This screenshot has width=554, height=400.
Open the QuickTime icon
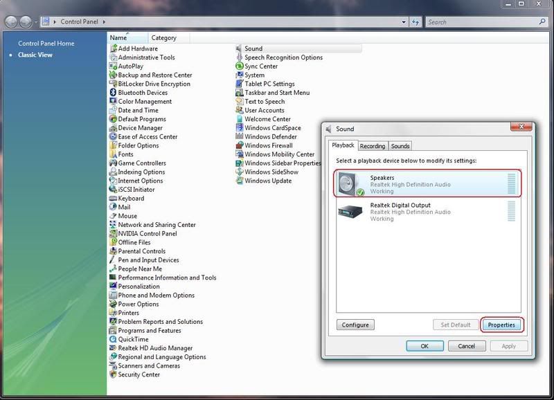click(x=113, y=339)
